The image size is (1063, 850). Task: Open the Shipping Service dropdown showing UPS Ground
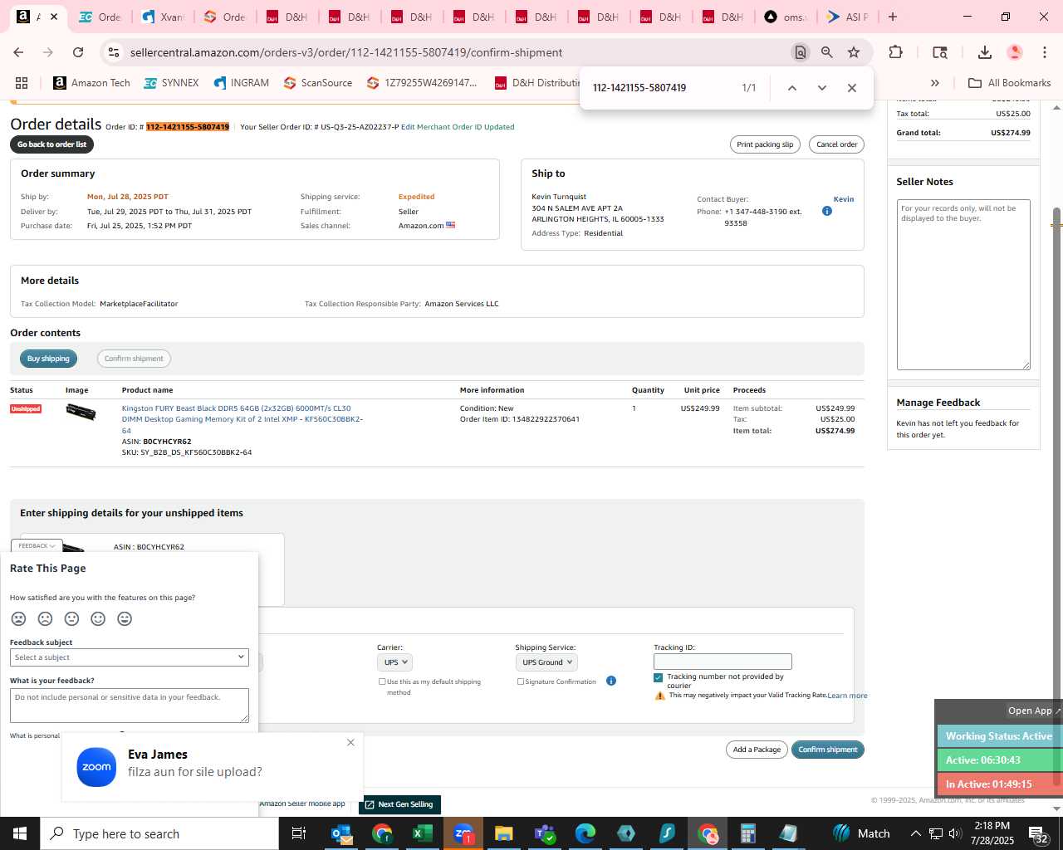click(x=546, y=662)
